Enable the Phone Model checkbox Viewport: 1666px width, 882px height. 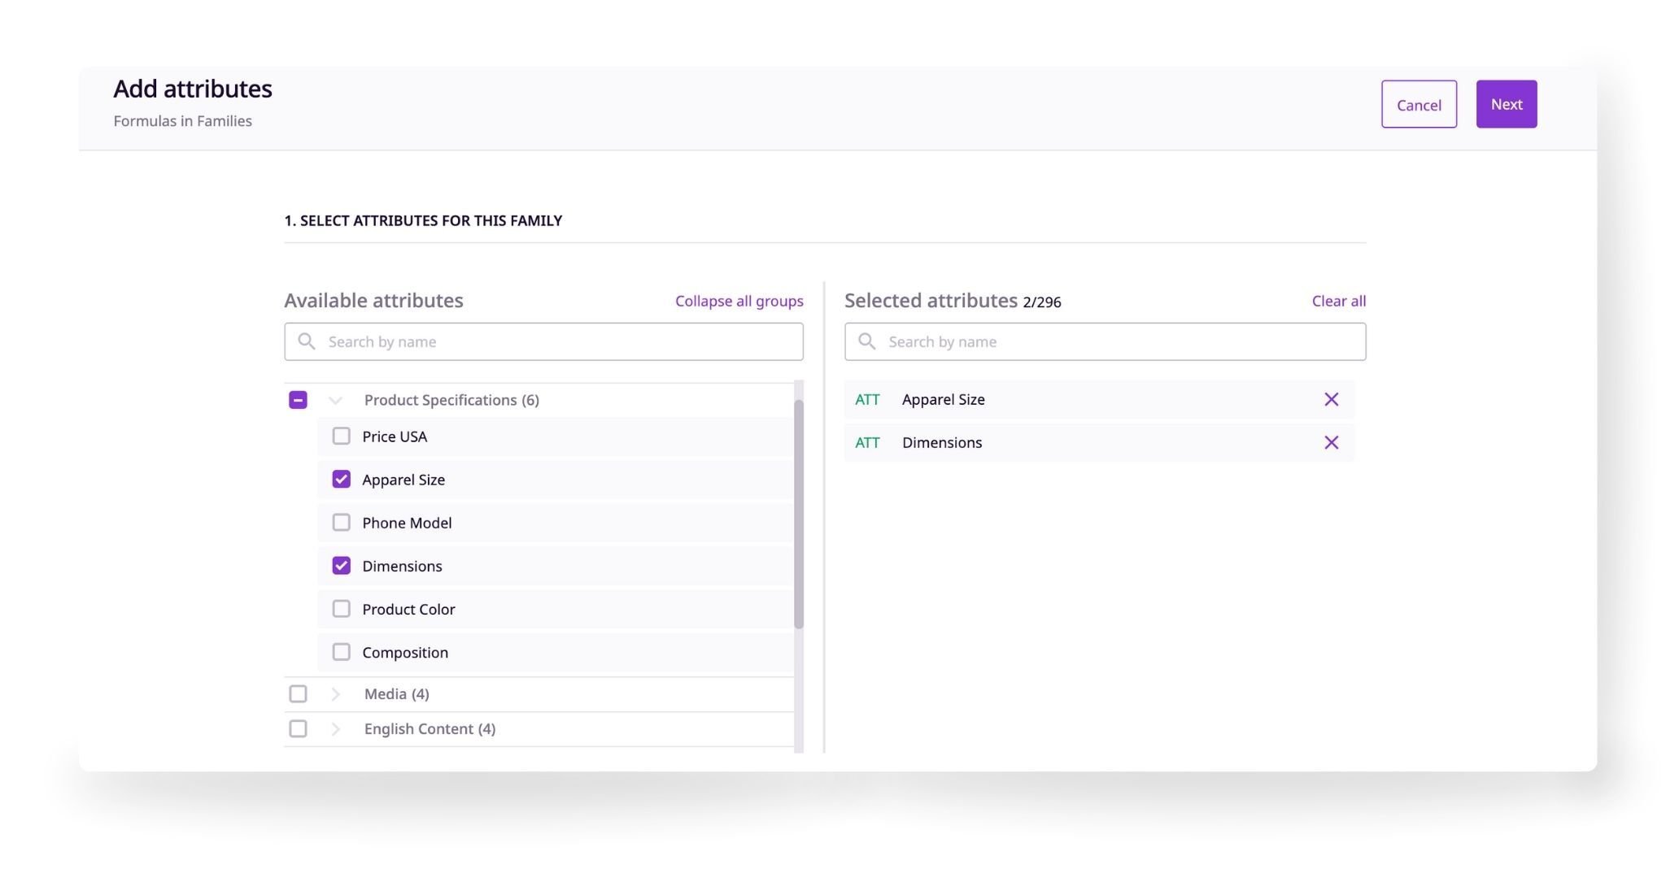click(342, 523)
